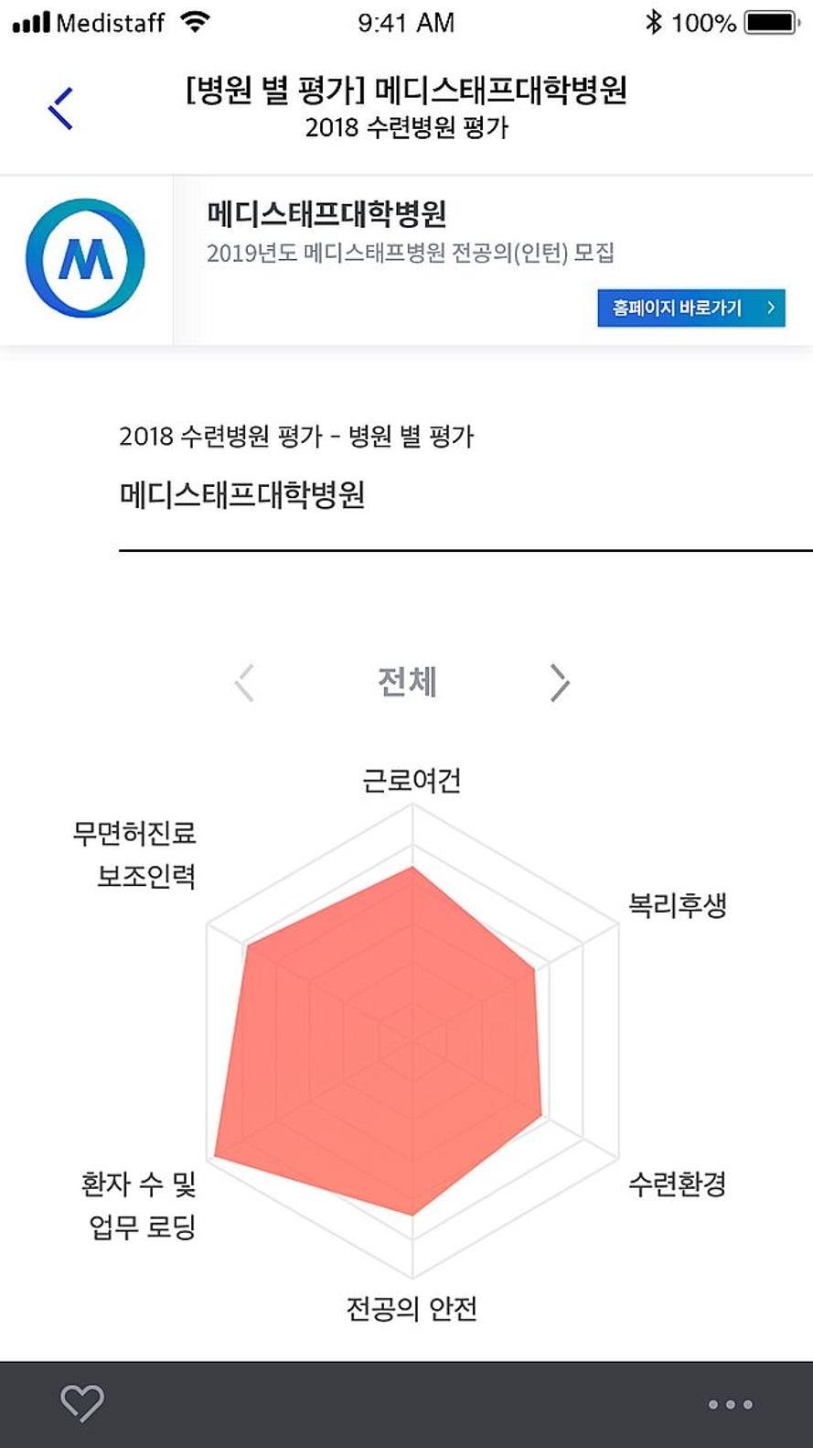Viewport: 813px width, 1448px height.
Task: Go to previous category with left chevron
Action: coord(244,683)
